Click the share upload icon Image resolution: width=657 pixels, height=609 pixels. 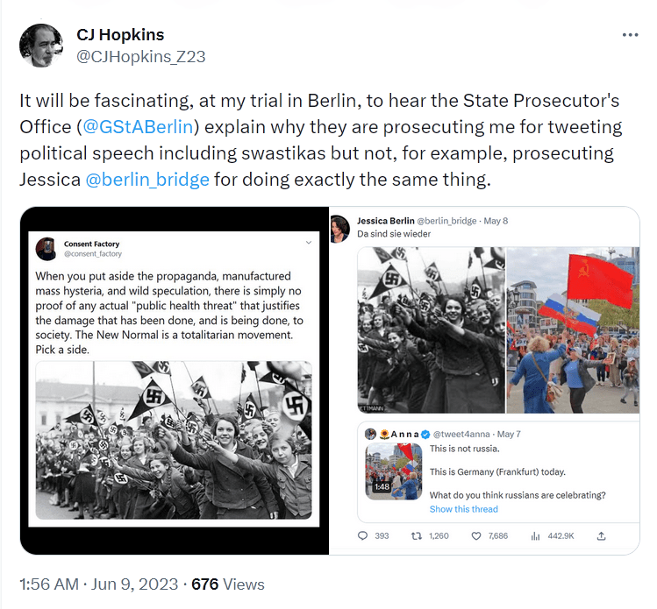point(601,535)
